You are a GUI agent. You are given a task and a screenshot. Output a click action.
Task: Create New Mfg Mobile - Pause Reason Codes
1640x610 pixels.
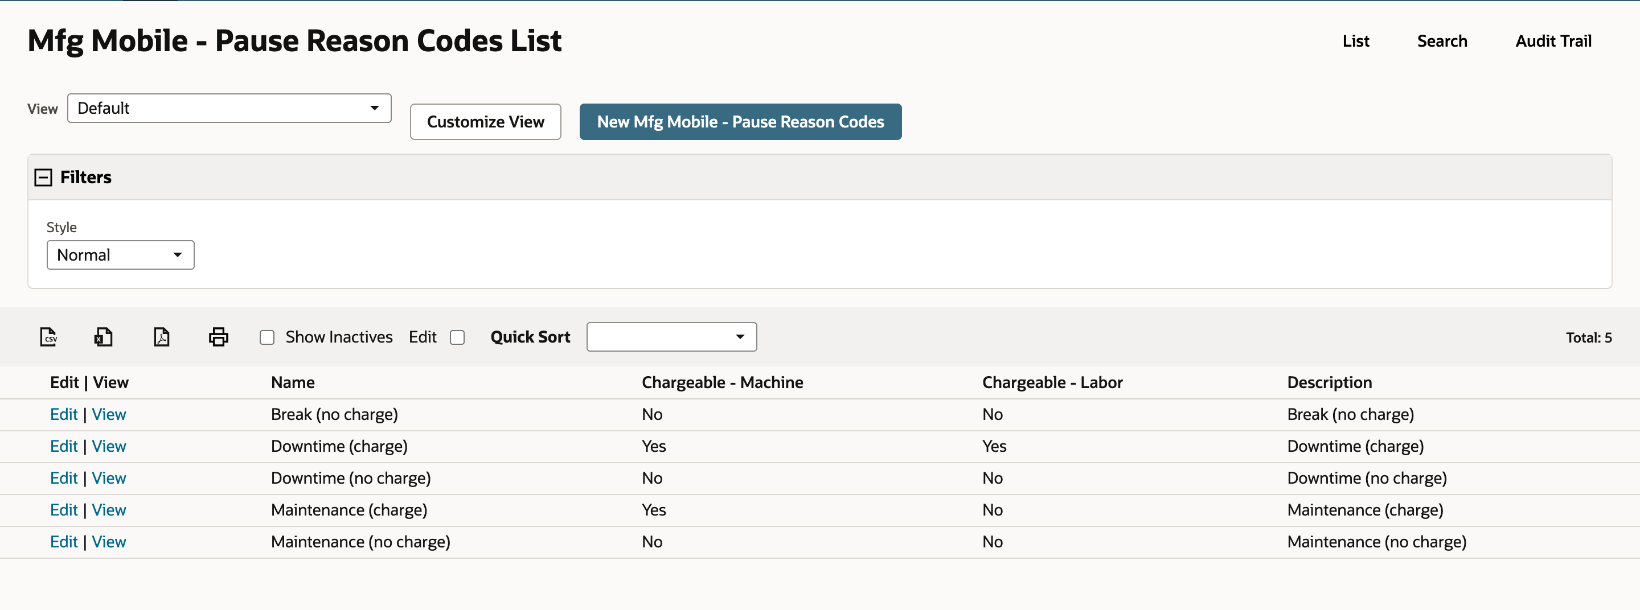point(740,122)
